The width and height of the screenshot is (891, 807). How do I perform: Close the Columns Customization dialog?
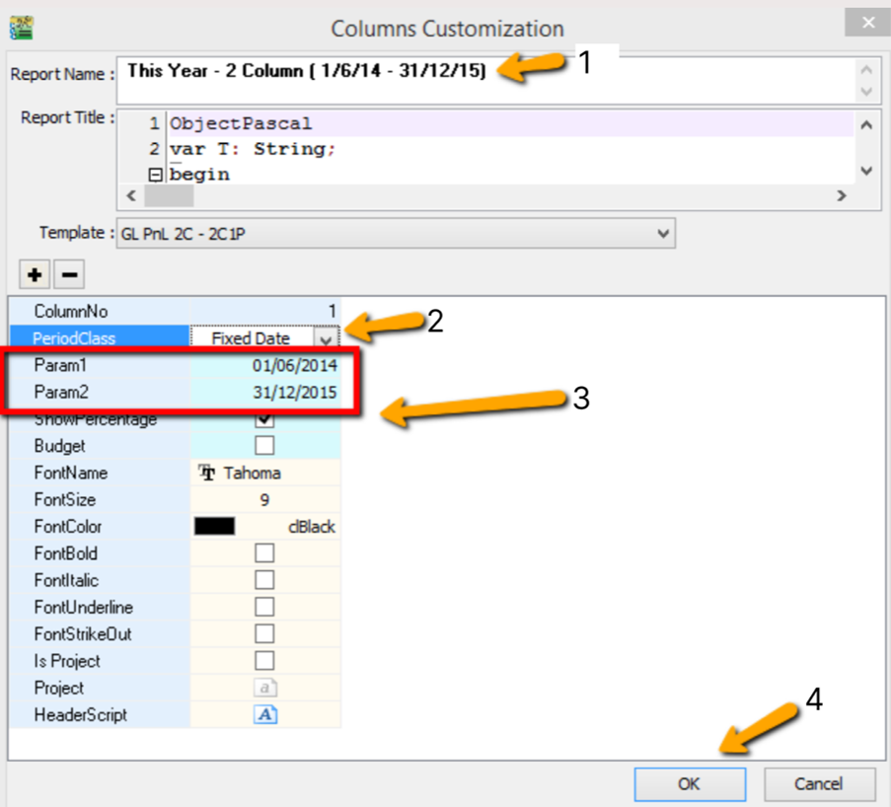(x=867, y=23)
